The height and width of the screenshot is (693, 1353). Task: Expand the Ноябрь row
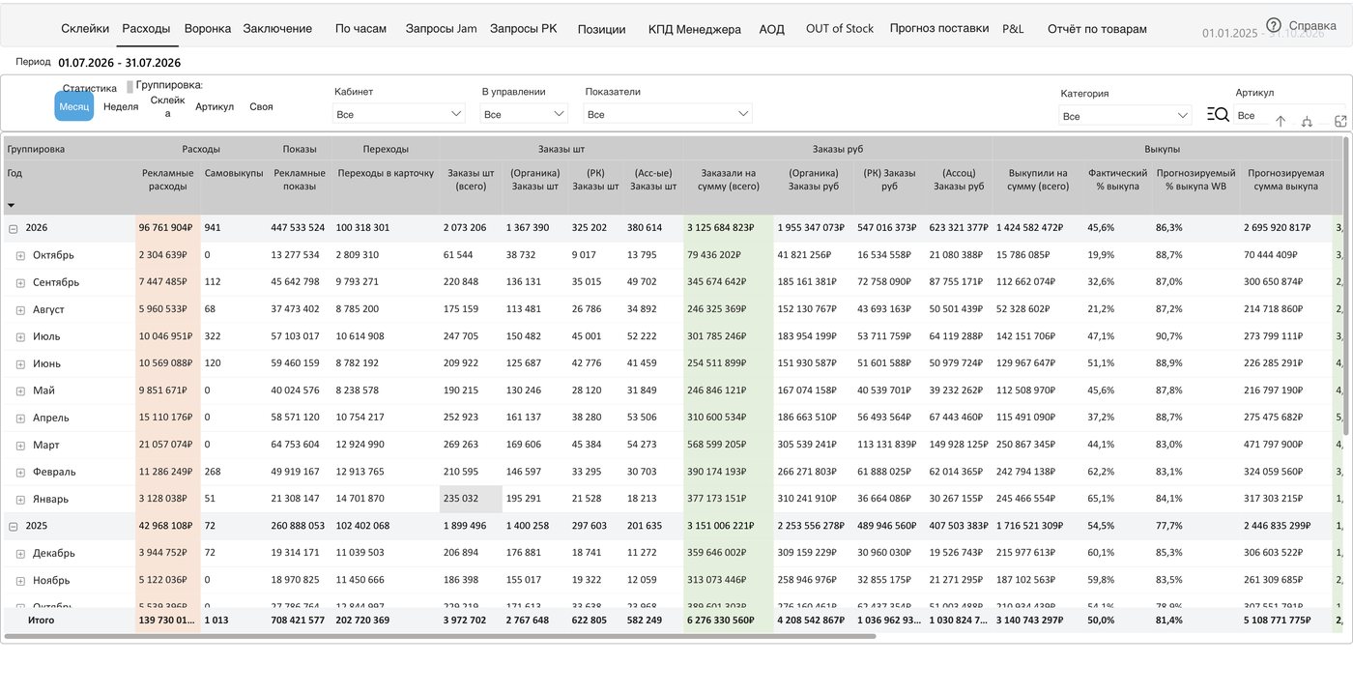[x=20, y=581]
